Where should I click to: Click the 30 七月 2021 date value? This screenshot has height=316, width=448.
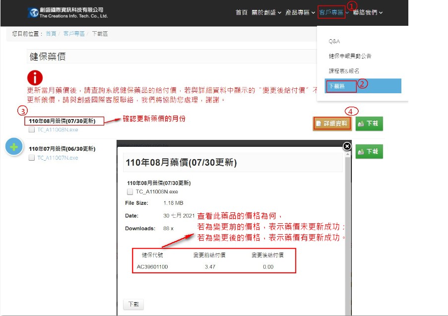tap(179, 216)
